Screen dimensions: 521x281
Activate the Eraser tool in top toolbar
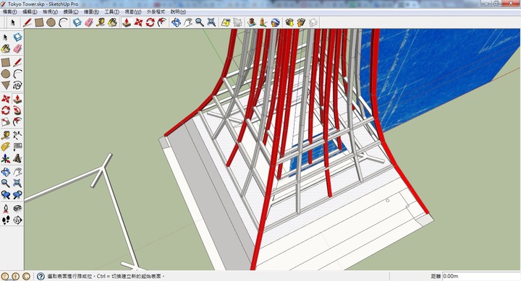pos(89,22)
